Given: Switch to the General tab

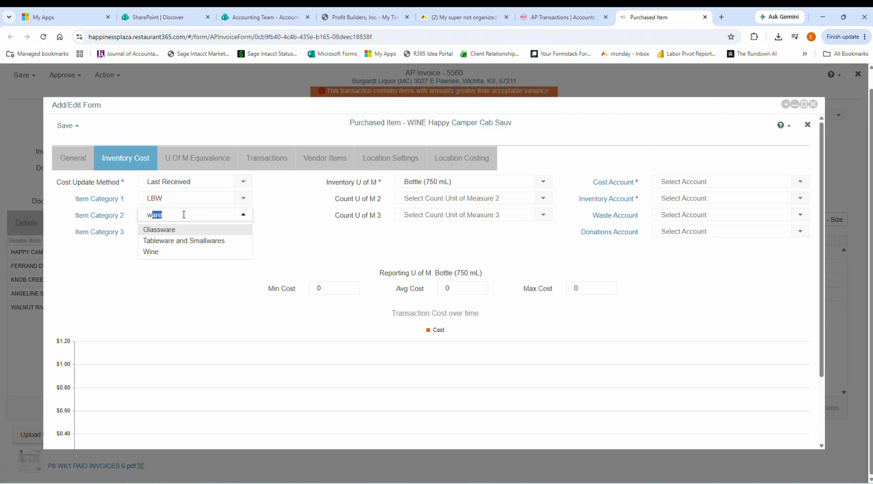Looking at the screenshot, I should click(73, 158).
